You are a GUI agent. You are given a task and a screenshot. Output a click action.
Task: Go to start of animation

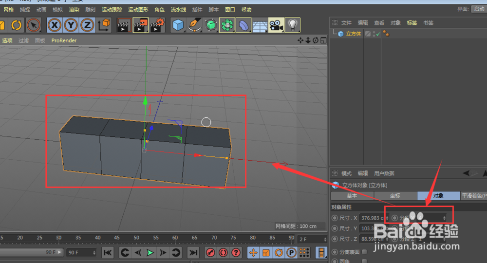(108, 253)
